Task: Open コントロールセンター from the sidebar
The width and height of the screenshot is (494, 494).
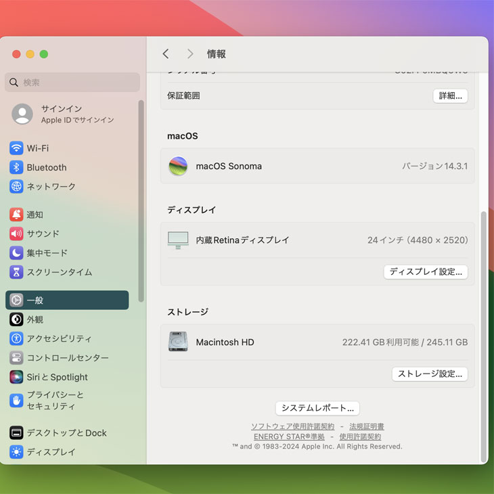Action: (67, 357)
